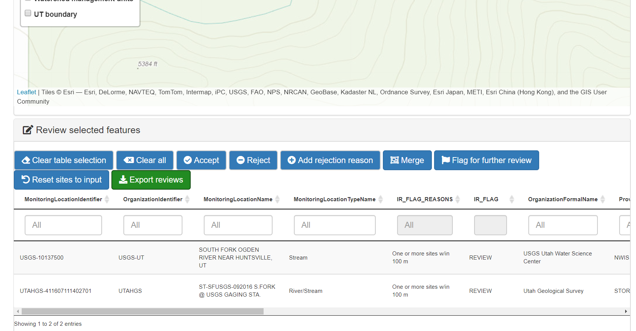Click the Accept checkmark button
The height and width of the screenshot is (331, 636).
(201, 160)
